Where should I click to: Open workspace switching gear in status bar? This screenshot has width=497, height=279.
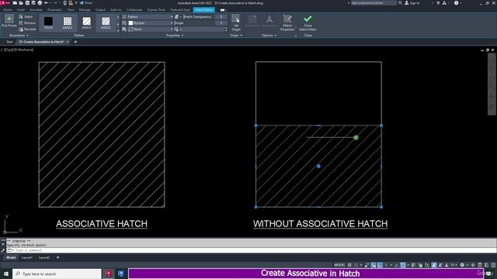[462, 265]
